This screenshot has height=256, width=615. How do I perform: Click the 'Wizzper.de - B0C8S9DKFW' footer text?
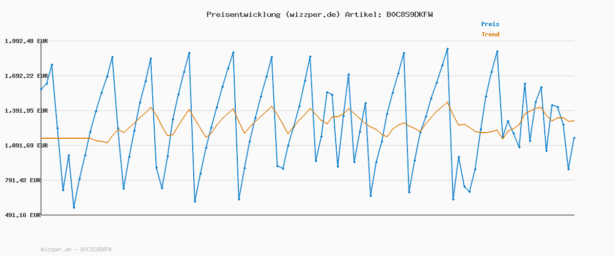(76, 249)
